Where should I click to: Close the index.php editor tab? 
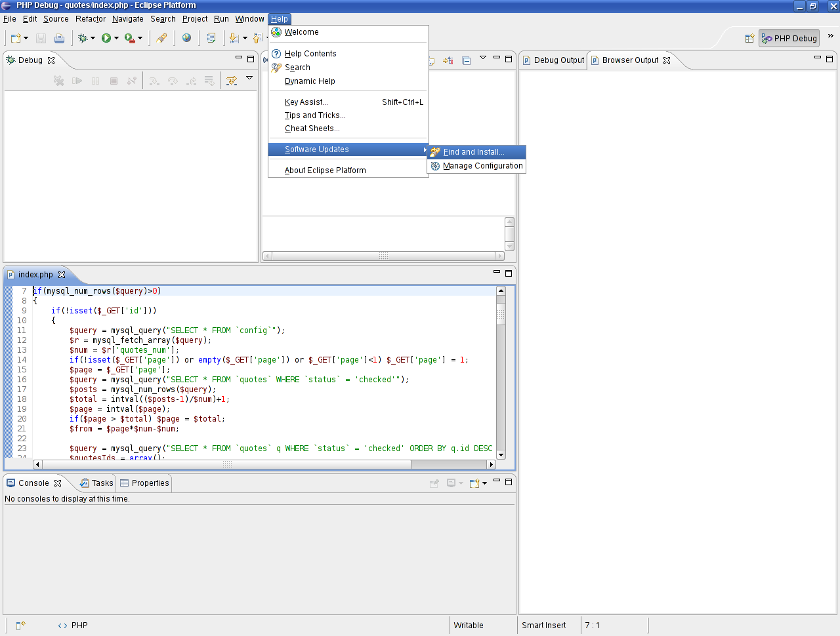62,275
